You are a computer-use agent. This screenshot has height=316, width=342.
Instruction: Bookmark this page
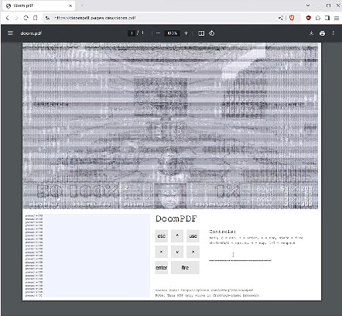pos(36,18)
